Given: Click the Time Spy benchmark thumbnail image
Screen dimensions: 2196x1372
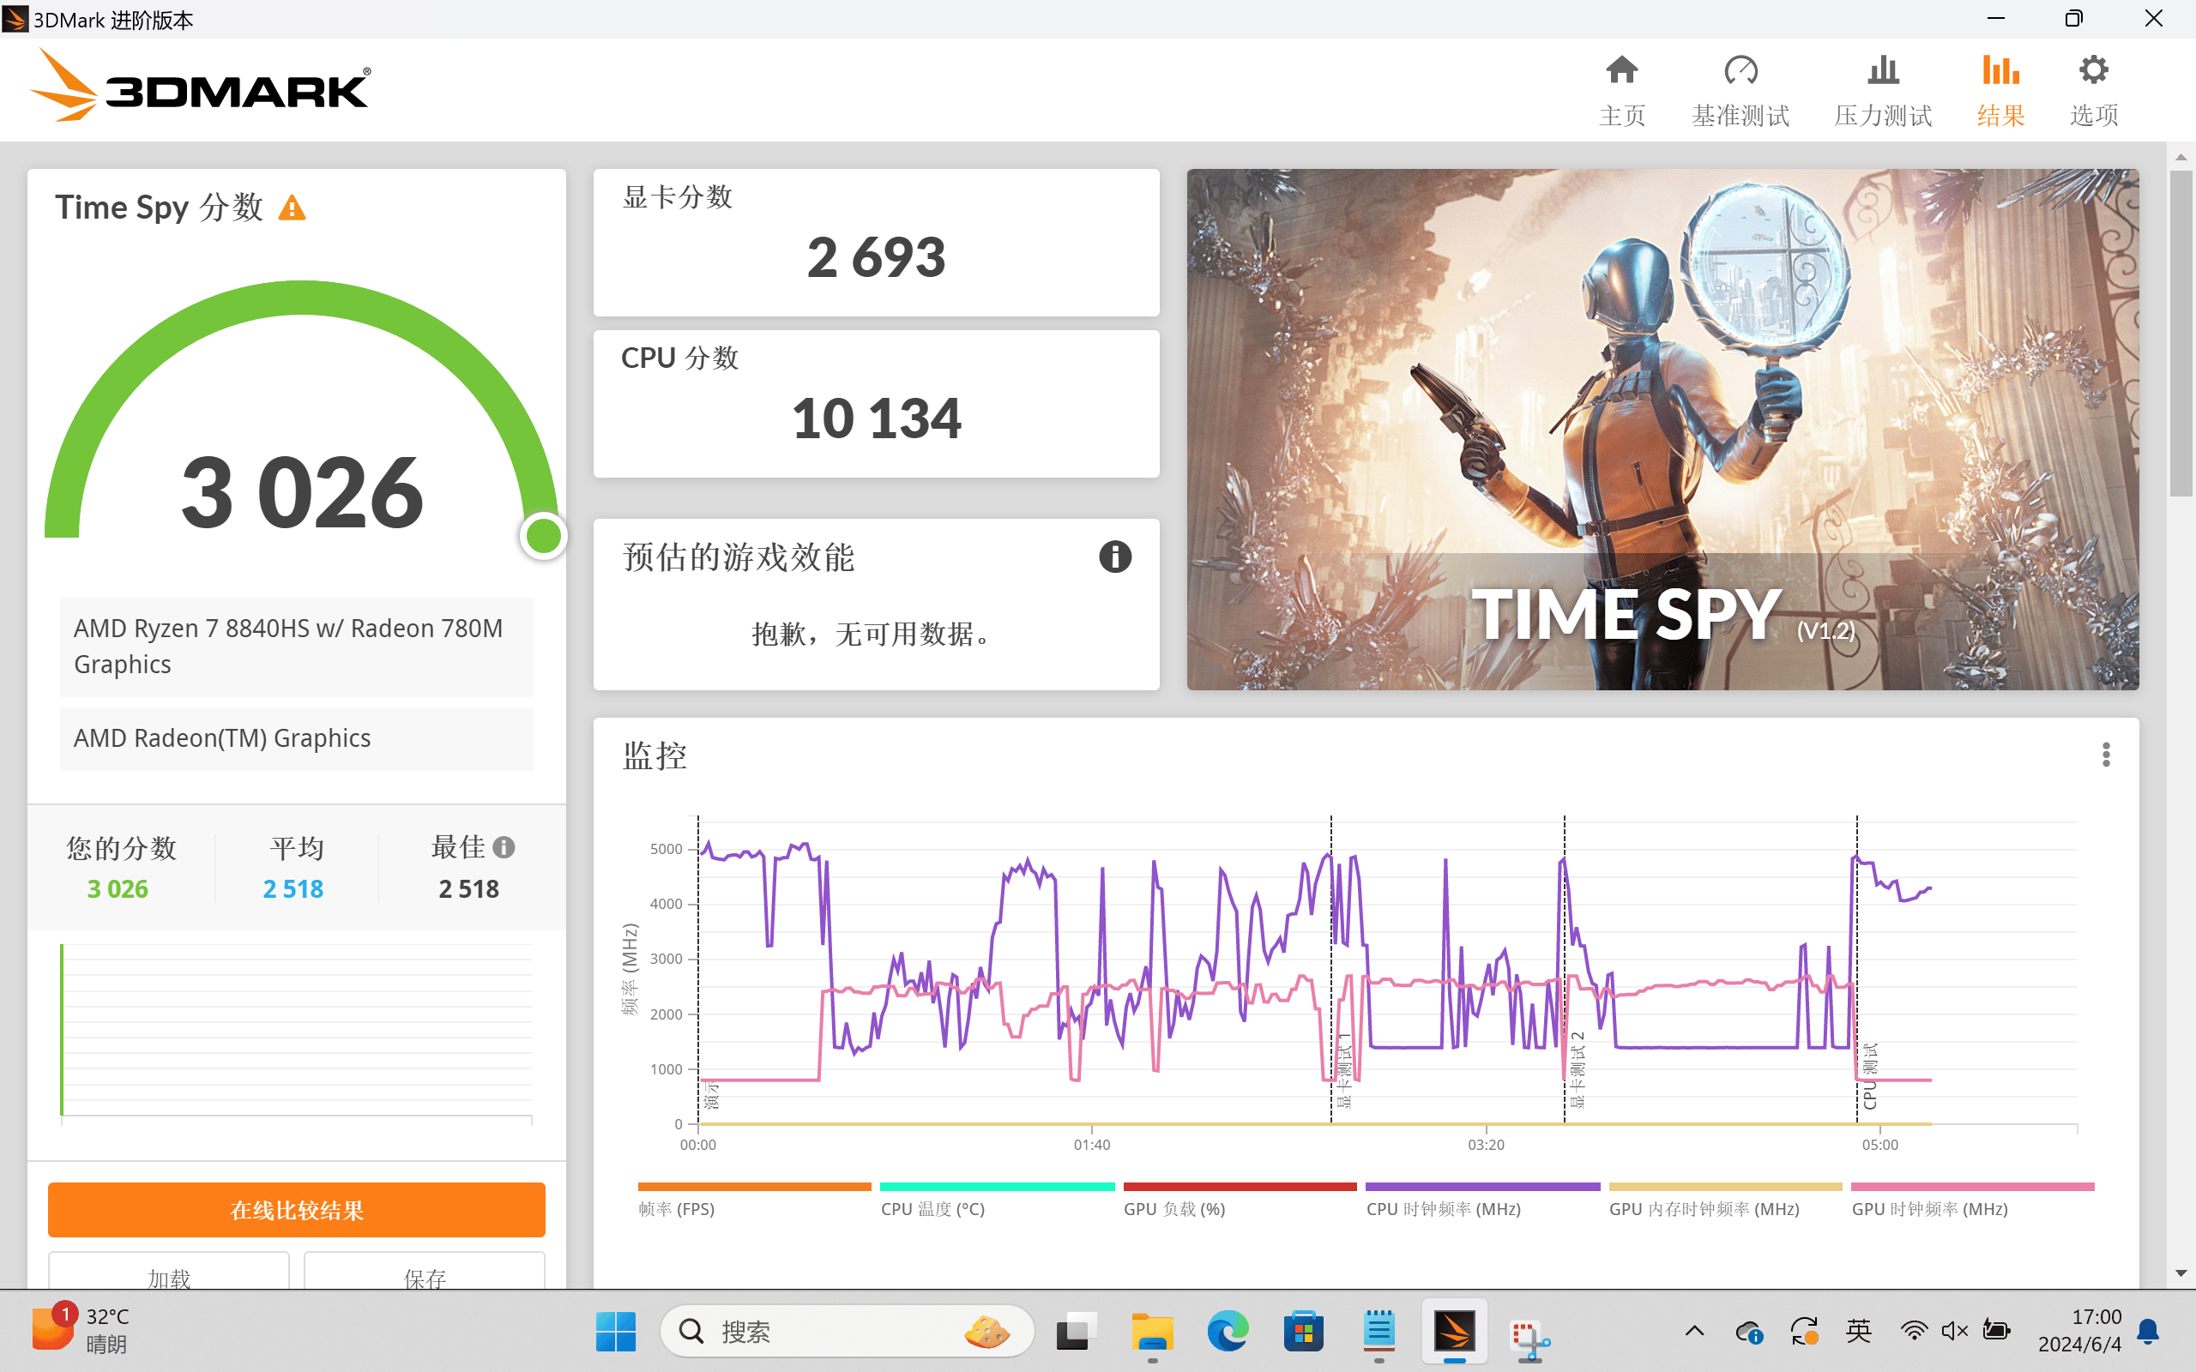Looking at the screenshot, I should coord(1662,428).
